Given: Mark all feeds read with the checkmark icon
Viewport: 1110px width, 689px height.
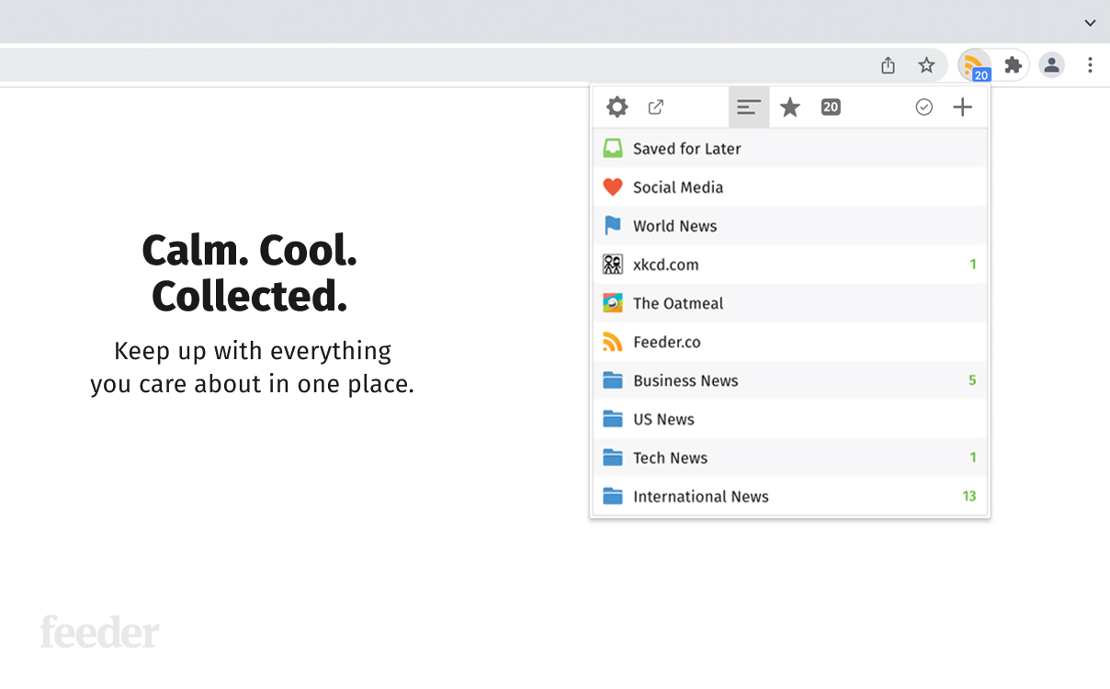Looking at the screenshot, I should [x=923, y=107].
